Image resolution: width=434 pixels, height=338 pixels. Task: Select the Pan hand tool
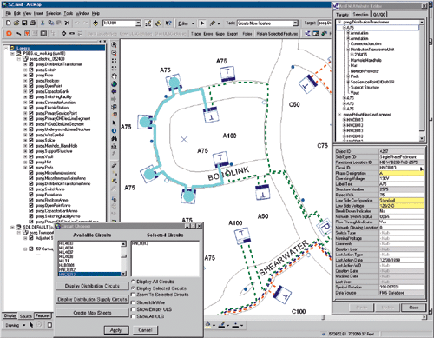(x=114, y=76)
